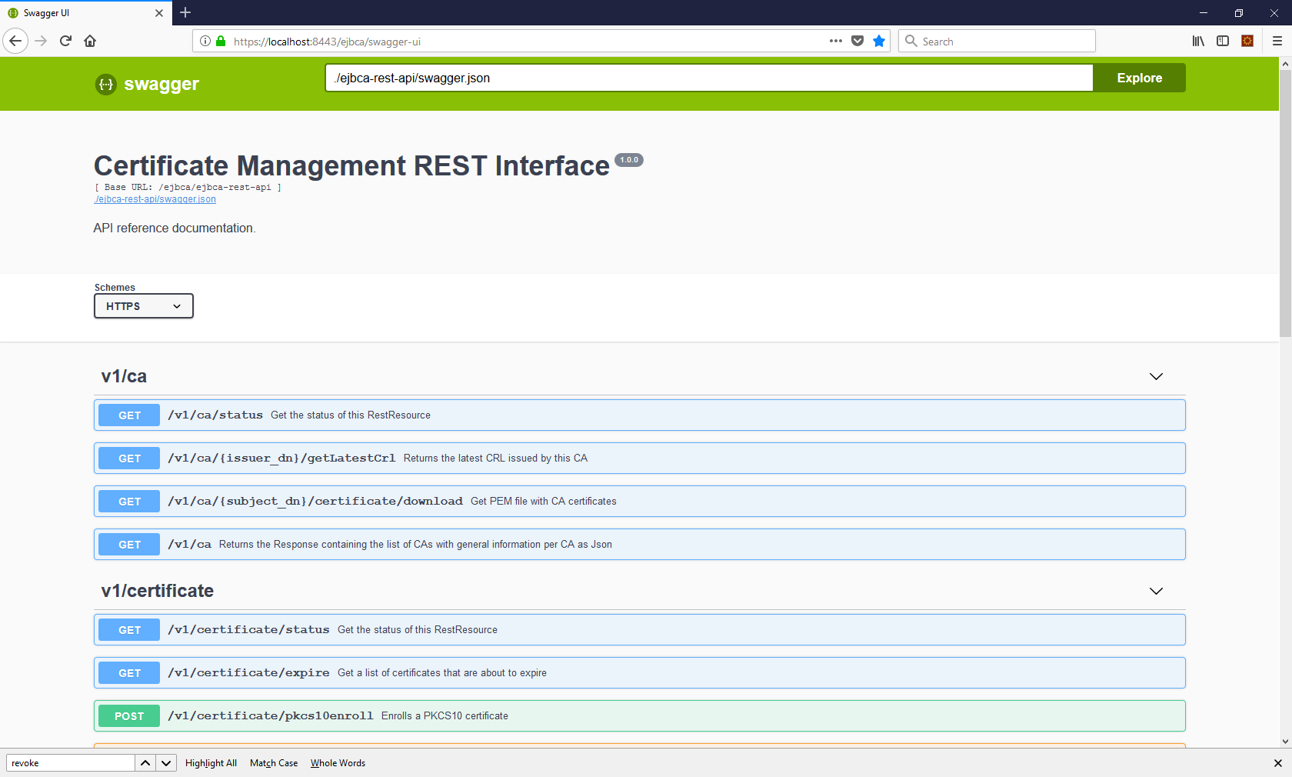Toggle Whole Words search option
1292x777 pixels.
tap(338, 763)
